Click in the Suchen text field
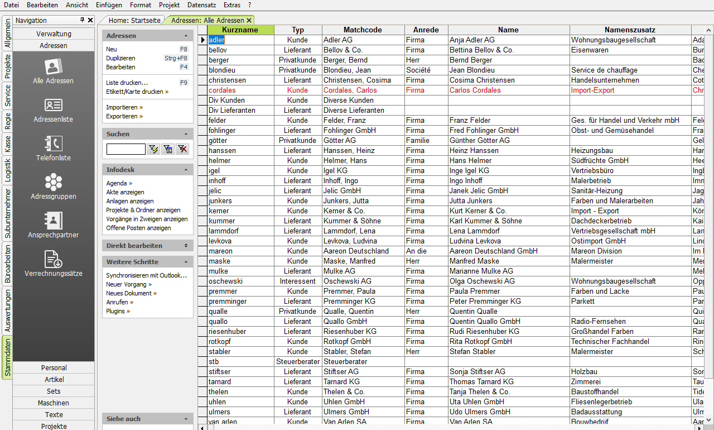Screen dimensions: 714x430 coord(126,149)
